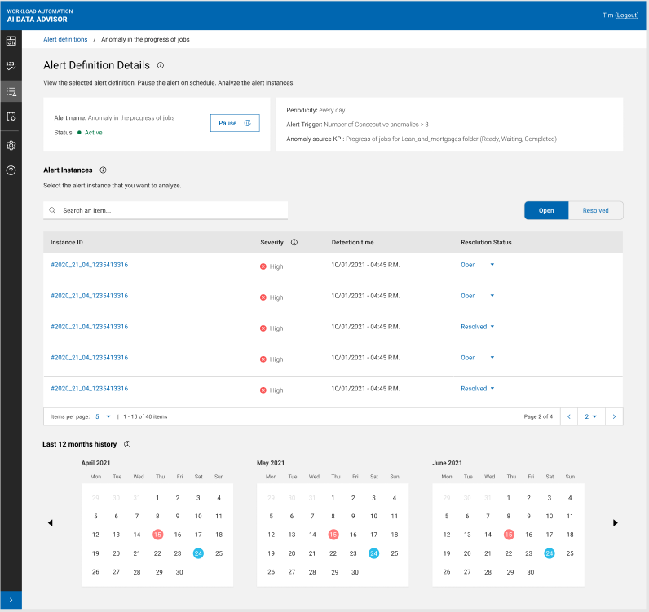Click the info icon next to Severity header
The width and height of the screenshot is (649, 612).
click(x=294, y=242)
